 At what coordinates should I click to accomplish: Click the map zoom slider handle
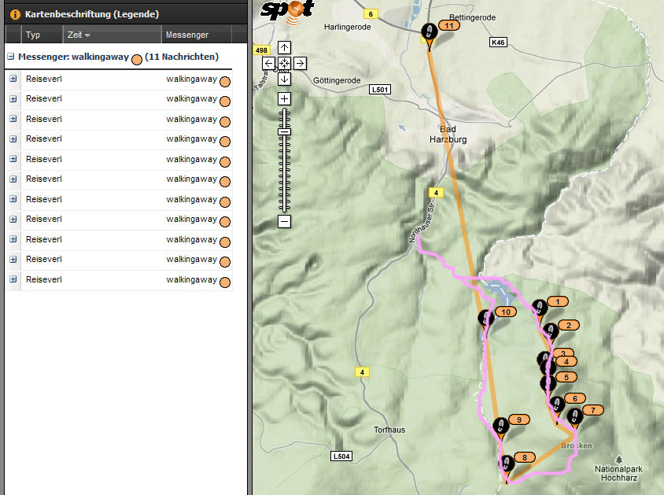tap(285, 132)
